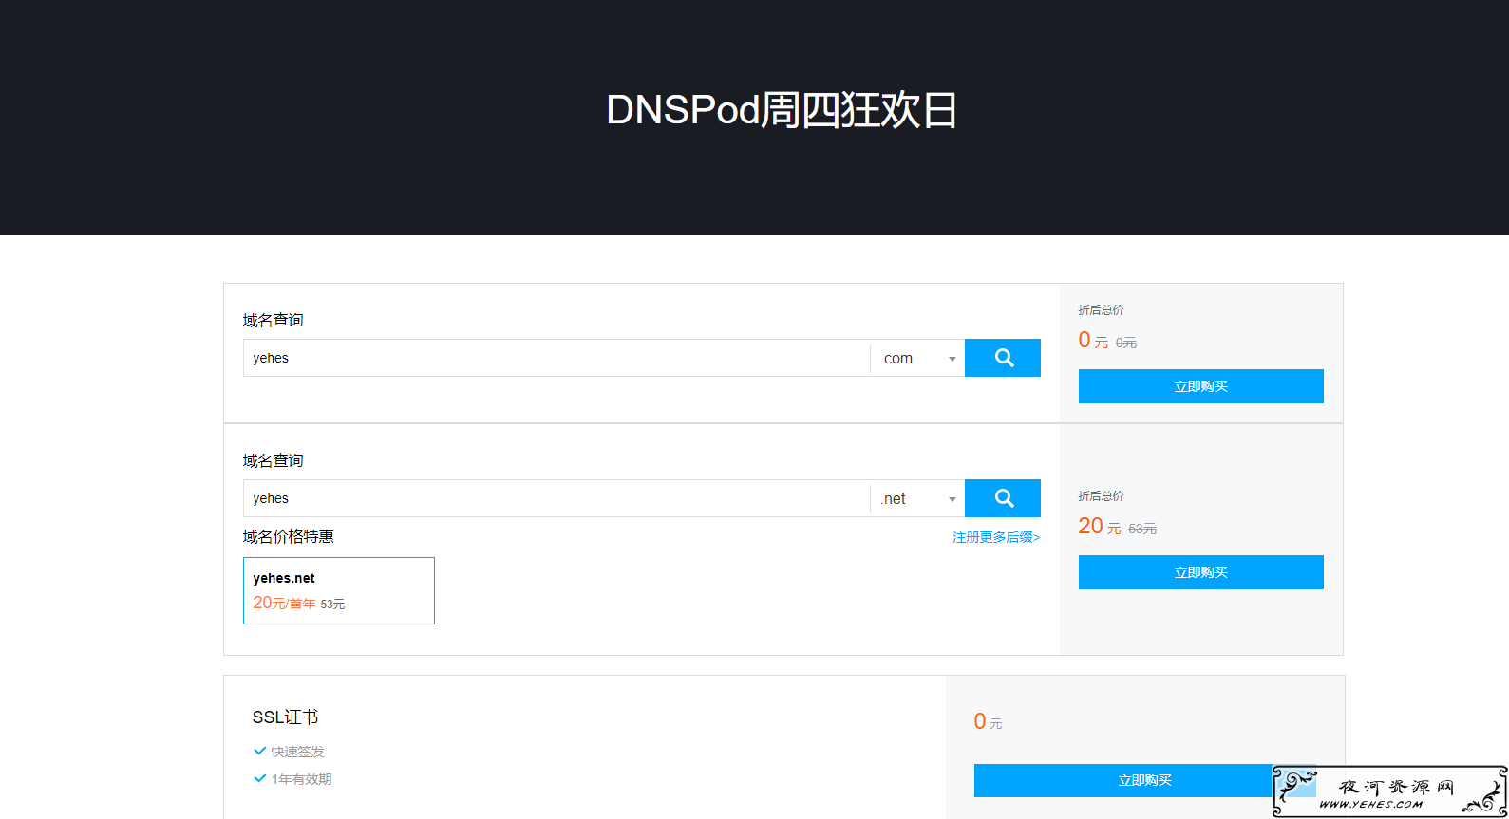Click the 折后总价 label above the 20元 total
The image size is (1509, 819).
[1101, 496]
